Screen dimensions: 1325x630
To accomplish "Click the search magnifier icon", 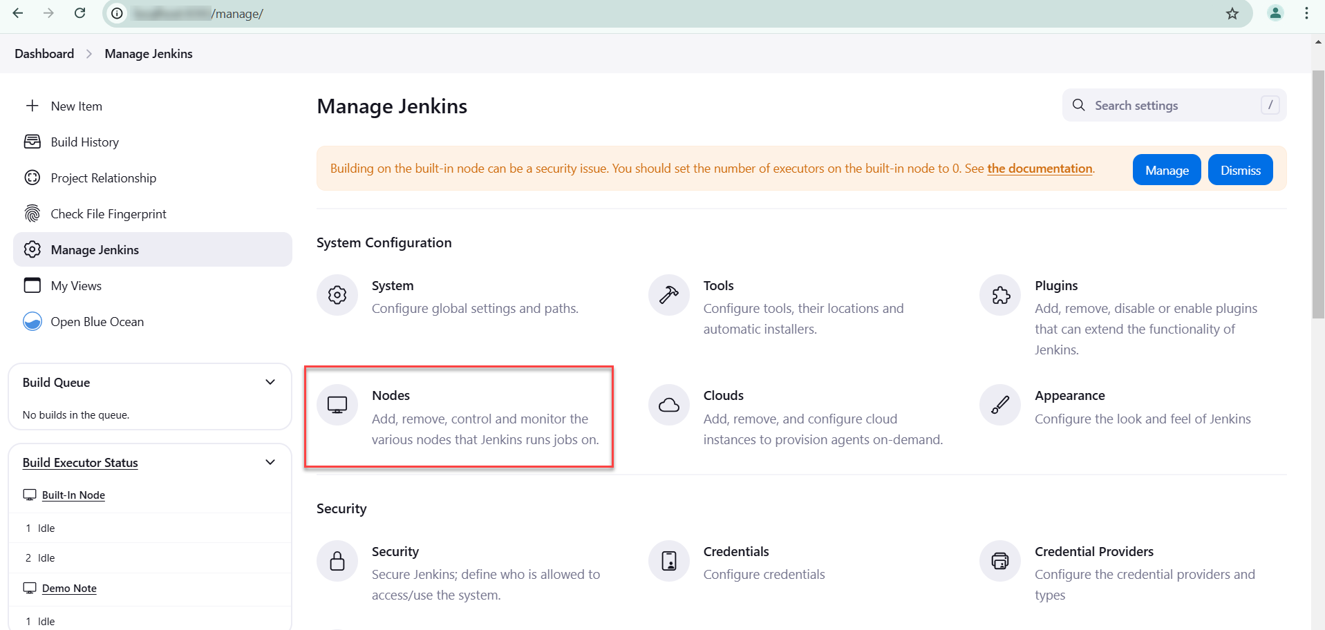I will click(x=1078, y=105).
